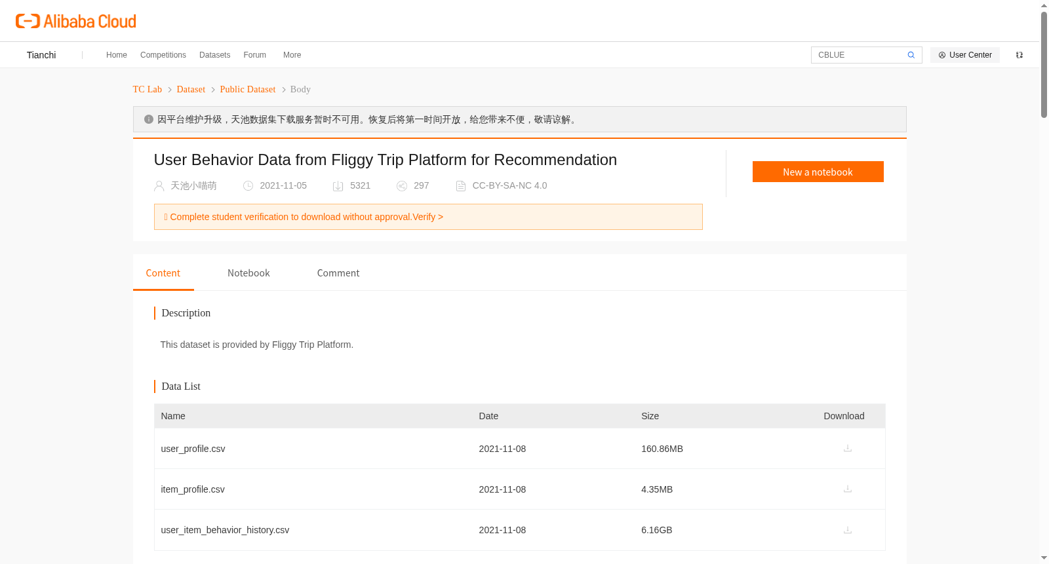Image resolution: width=1049 pixels, height=564 pixels.
Task: Click the Tianchi site title link
Action: (x=41, y=55)
